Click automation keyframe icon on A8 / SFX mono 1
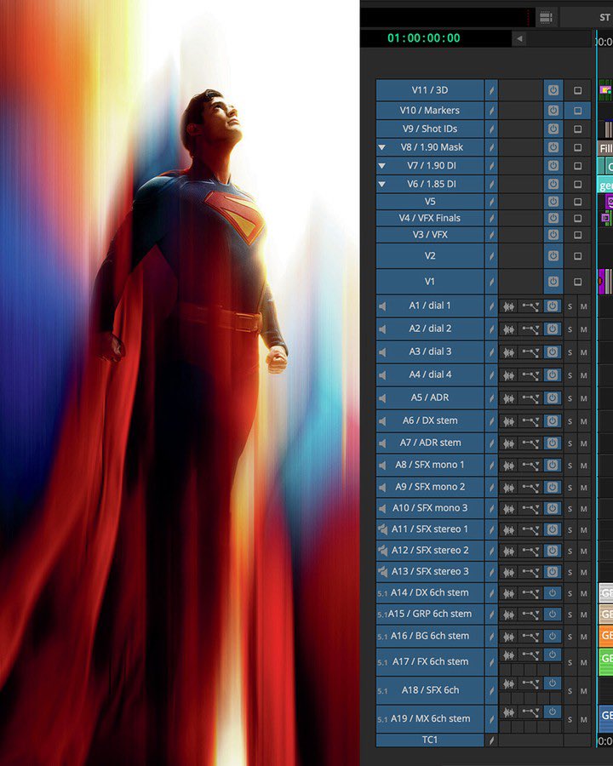The image size is (613, 766). (x=530, y=465)
